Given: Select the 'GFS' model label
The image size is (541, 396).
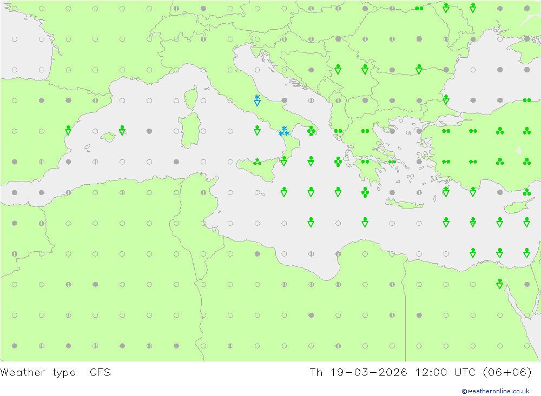Looking at the screenshot, I should (x=100, y=372).
